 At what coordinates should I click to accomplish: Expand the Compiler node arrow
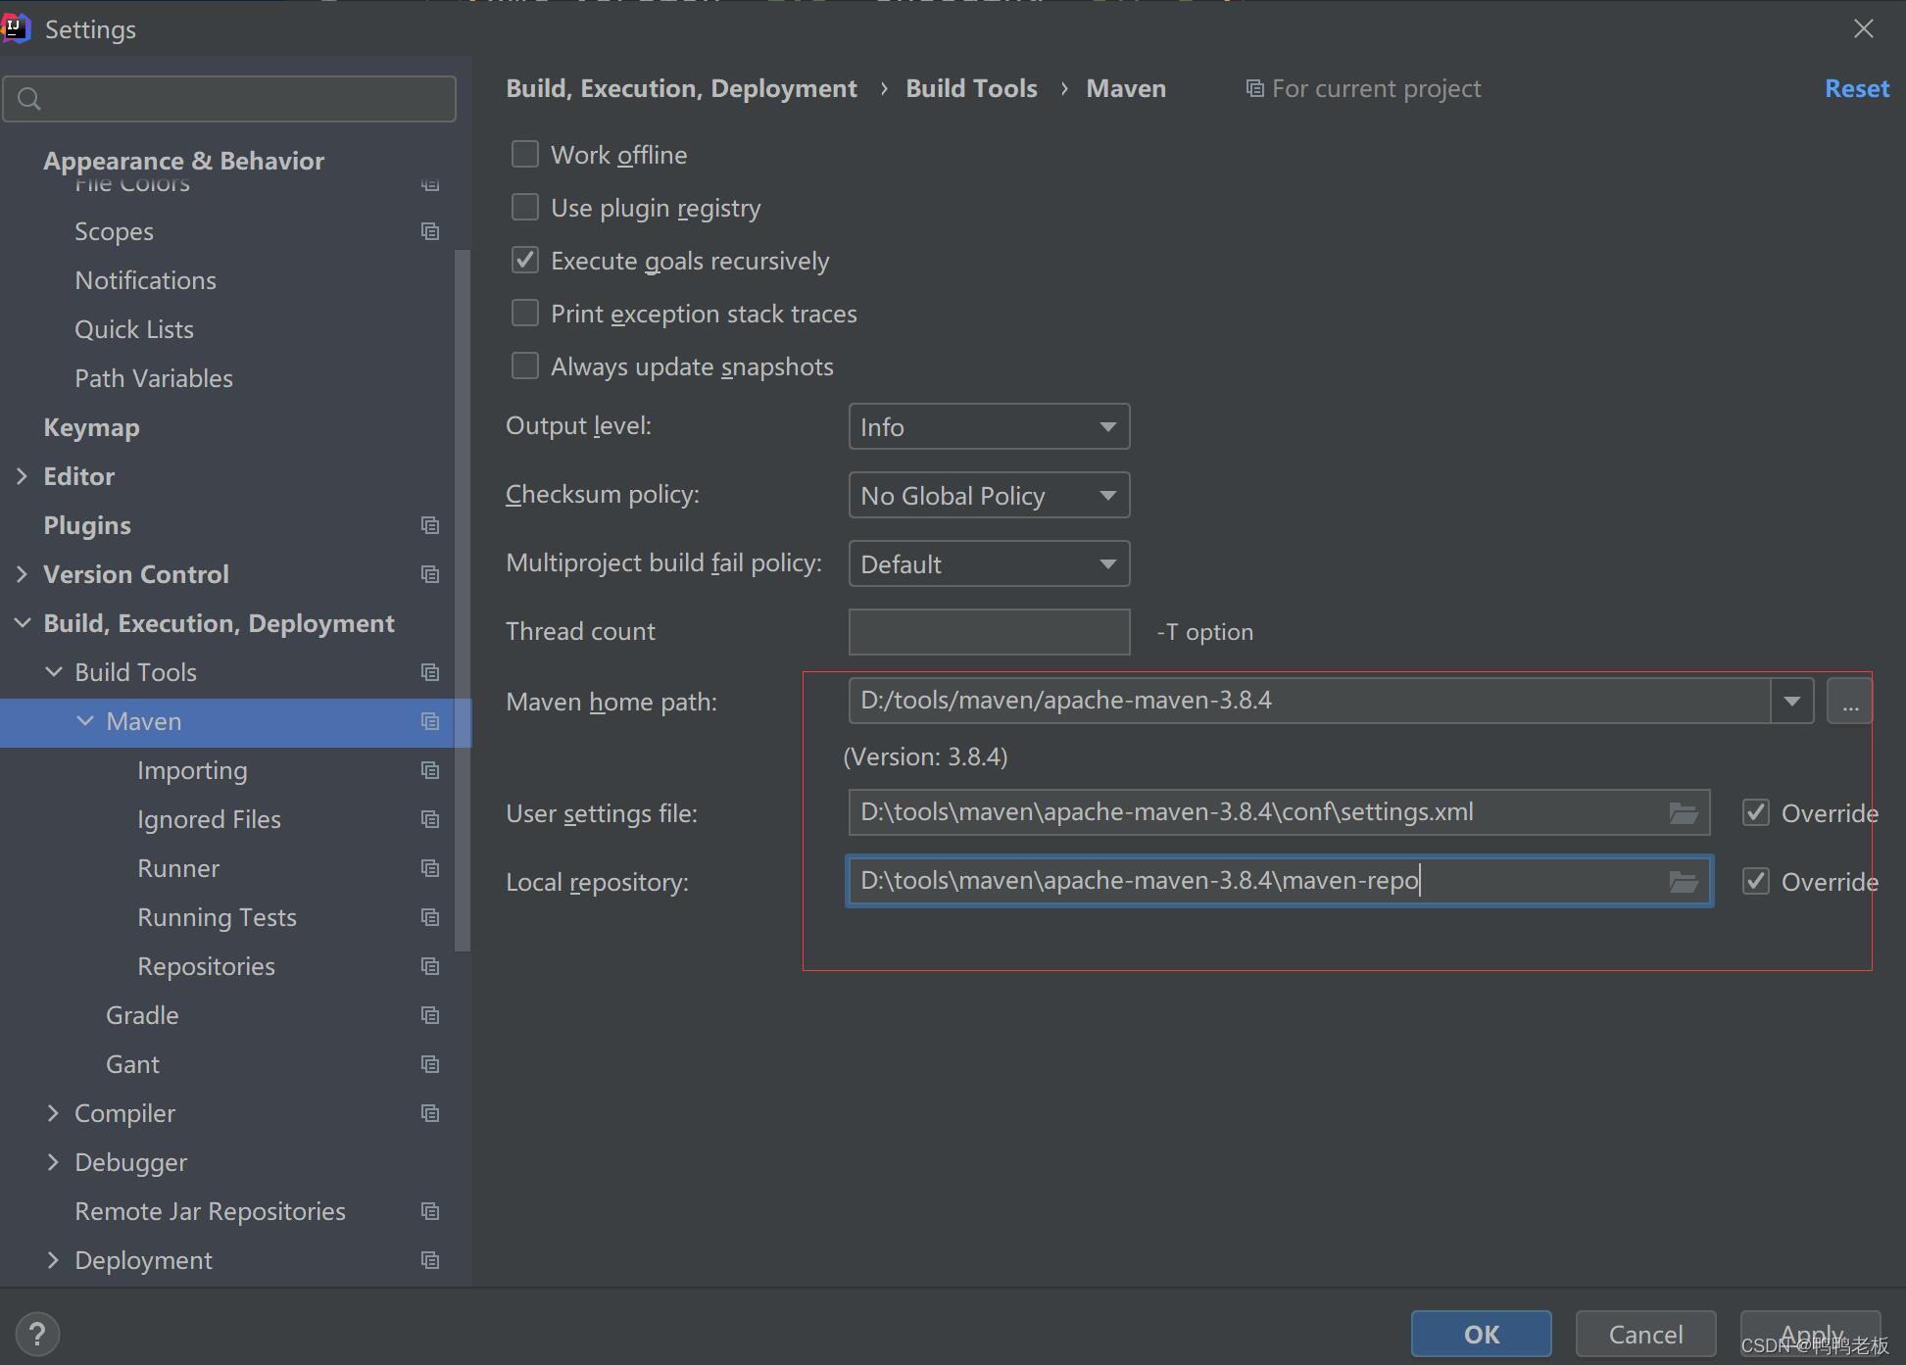[x=54, y=1113]
